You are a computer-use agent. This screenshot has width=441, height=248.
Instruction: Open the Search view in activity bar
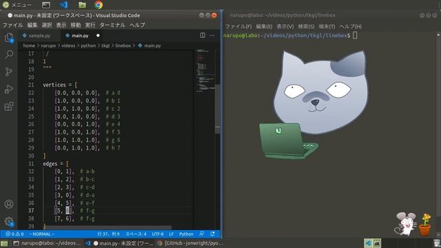pos(9,54)
